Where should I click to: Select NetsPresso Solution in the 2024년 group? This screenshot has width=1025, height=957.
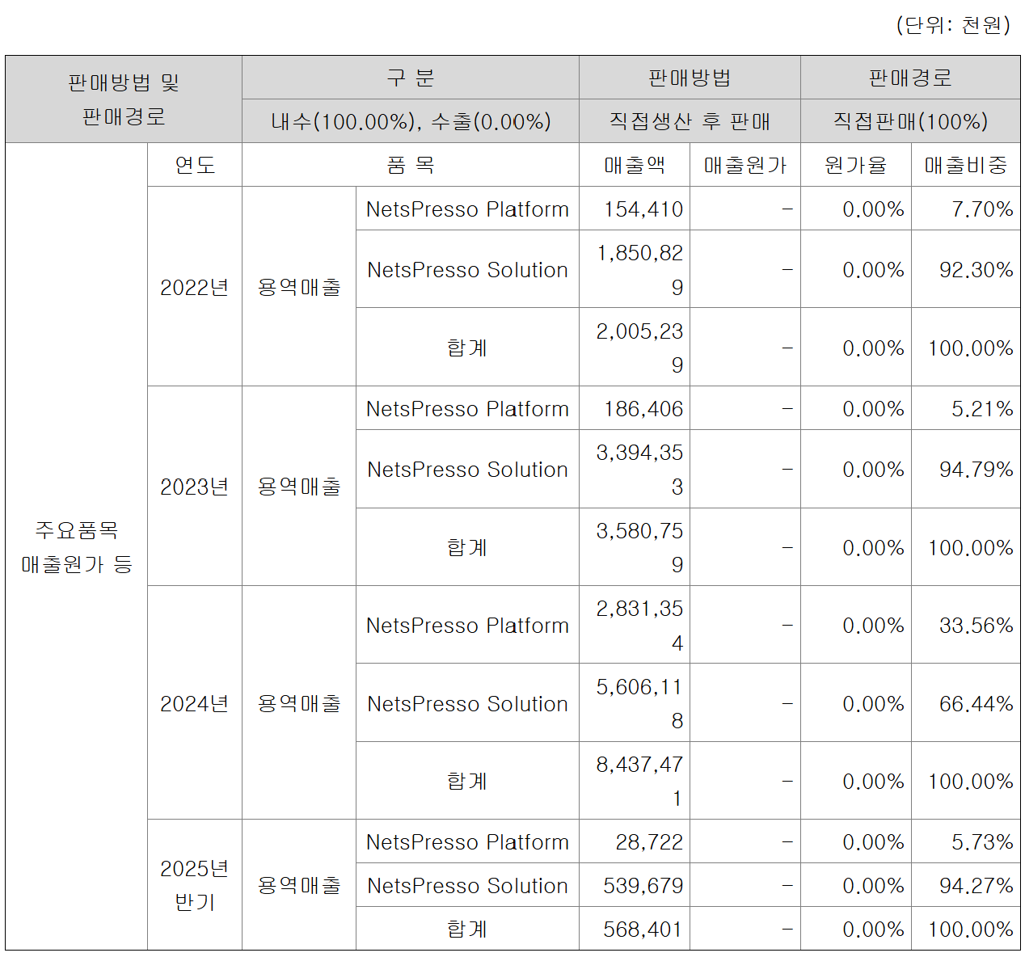pyautogui.click(x=467, y=703)
